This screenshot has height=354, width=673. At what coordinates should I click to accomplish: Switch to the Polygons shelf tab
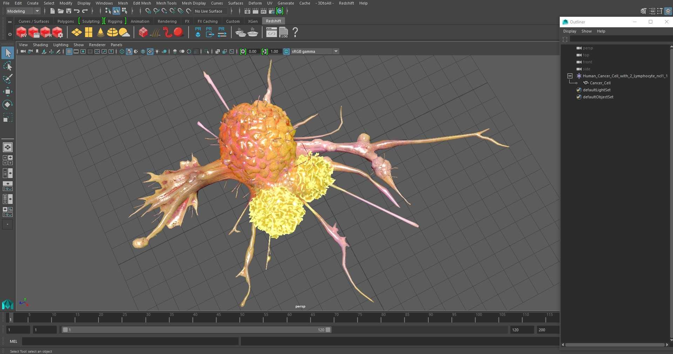point(66,21)
